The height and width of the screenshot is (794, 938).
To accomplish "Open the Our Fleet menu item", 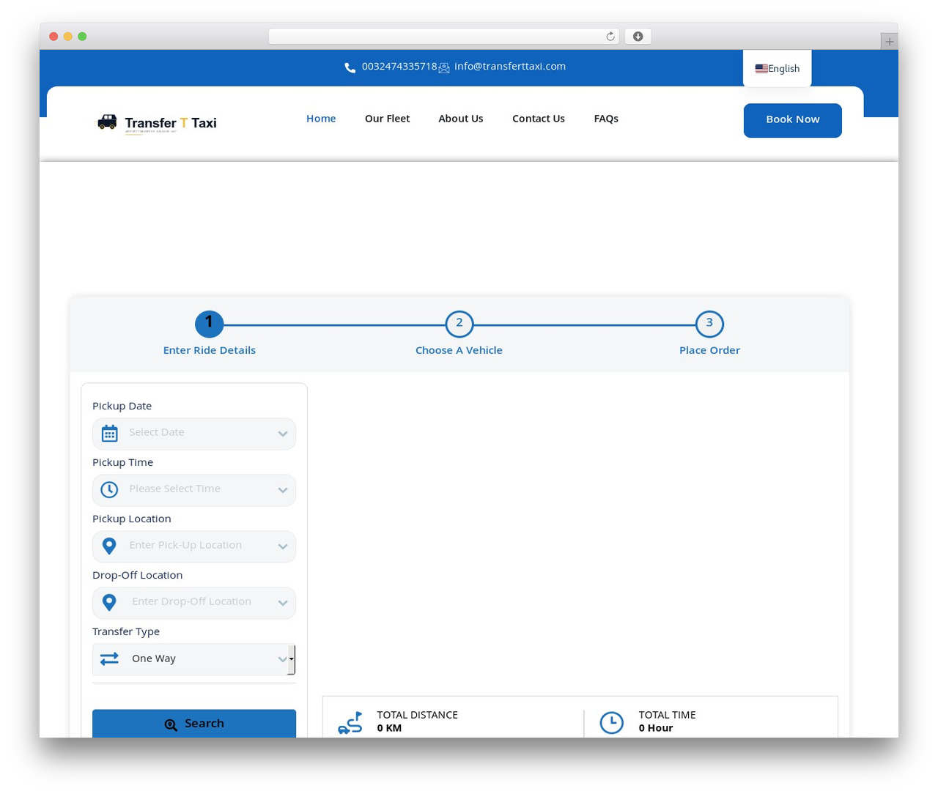I will pos(387,119).
